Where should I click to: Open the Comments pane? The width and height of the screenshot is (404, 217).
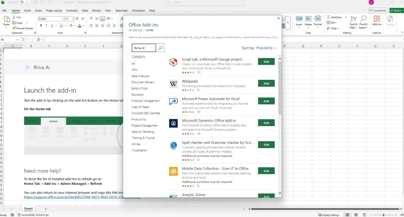[378, 10]
